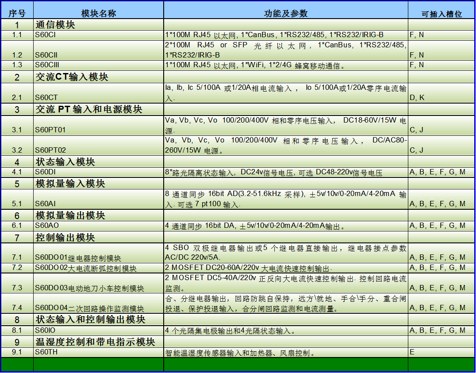Image resolution: width=476 pixels, height=373 pixels.
Task: Select the S60CIII WiFi description cell
Action: [285, 65]
